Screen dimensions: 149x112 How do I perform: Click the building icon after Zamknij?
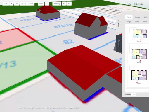click(x=64, y=4)
